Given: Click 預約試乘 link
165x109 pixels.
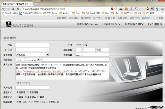Looking at the screenshot, I should pos(86,18).
